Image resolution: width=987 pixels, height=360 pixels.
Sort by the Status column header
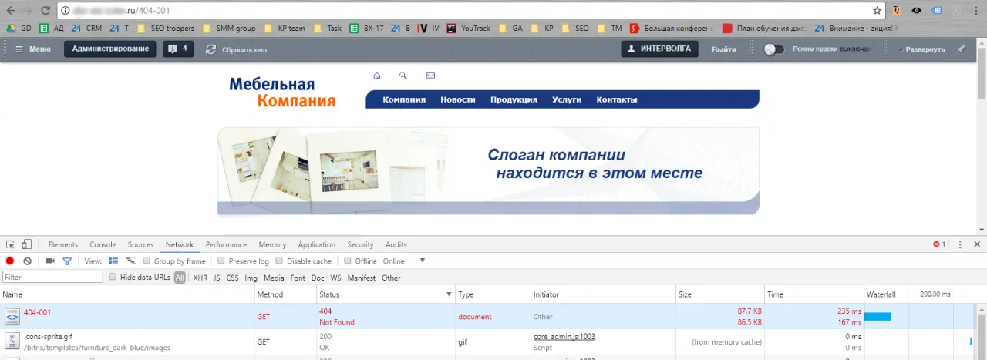[x=386, y=294]
